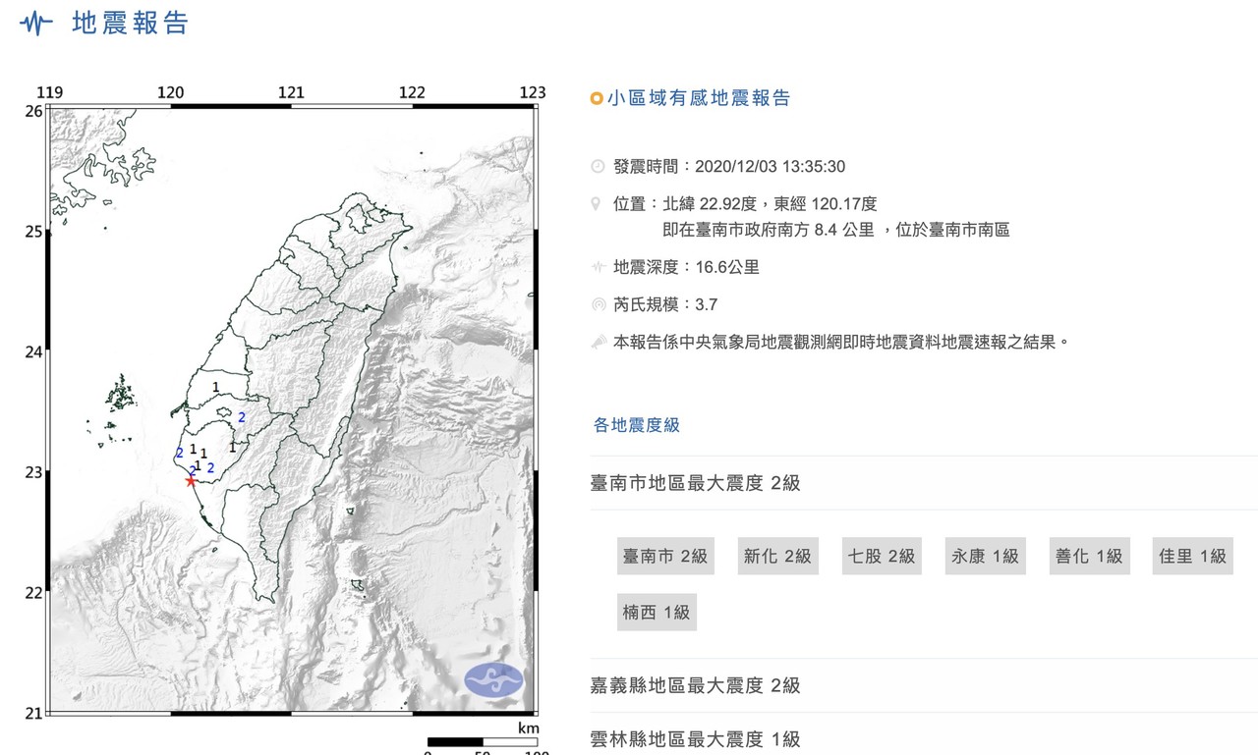Viewport: 1258px width, 755px height.
Task: Select the 新化 2級 intensity tag
Action: [x=777, y=556]
